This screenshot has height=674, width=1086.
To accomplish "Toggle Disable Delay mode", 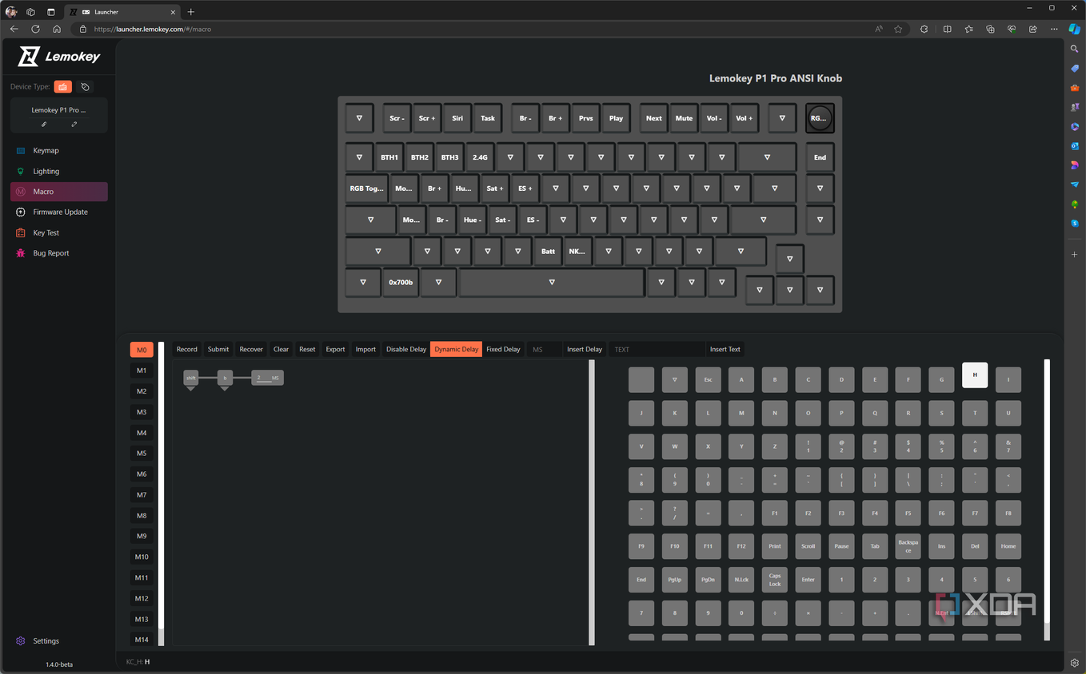I will click(x=406, y=349).
